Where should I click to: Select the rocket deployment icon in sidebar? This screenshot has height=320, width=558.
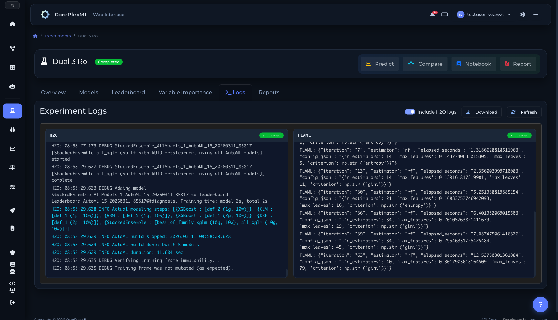(12, 210)
